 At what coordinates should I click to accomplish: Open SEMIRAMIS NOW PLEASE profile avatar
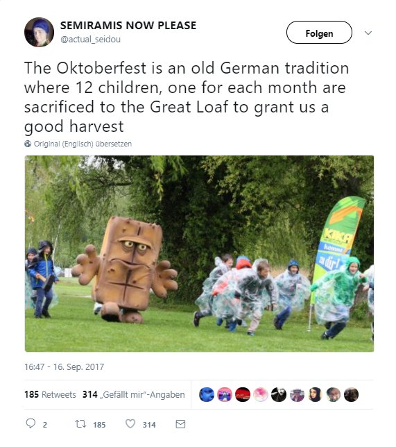click(39, 32)
